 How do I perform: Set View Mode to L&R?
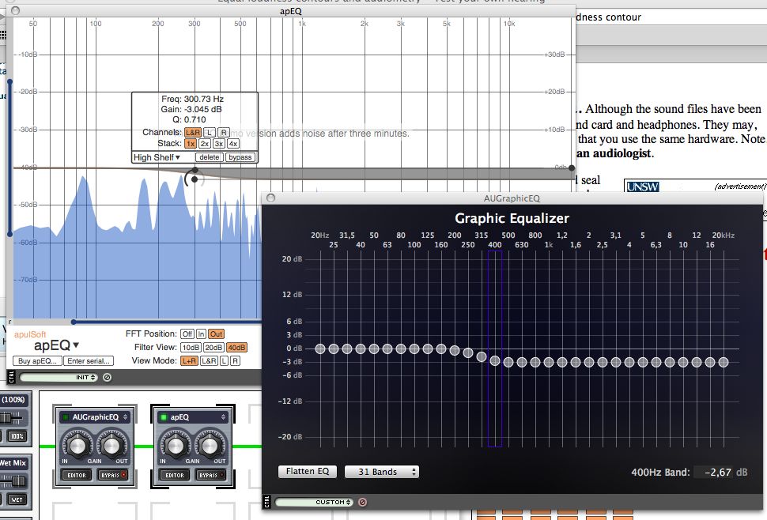pos(209,360)
